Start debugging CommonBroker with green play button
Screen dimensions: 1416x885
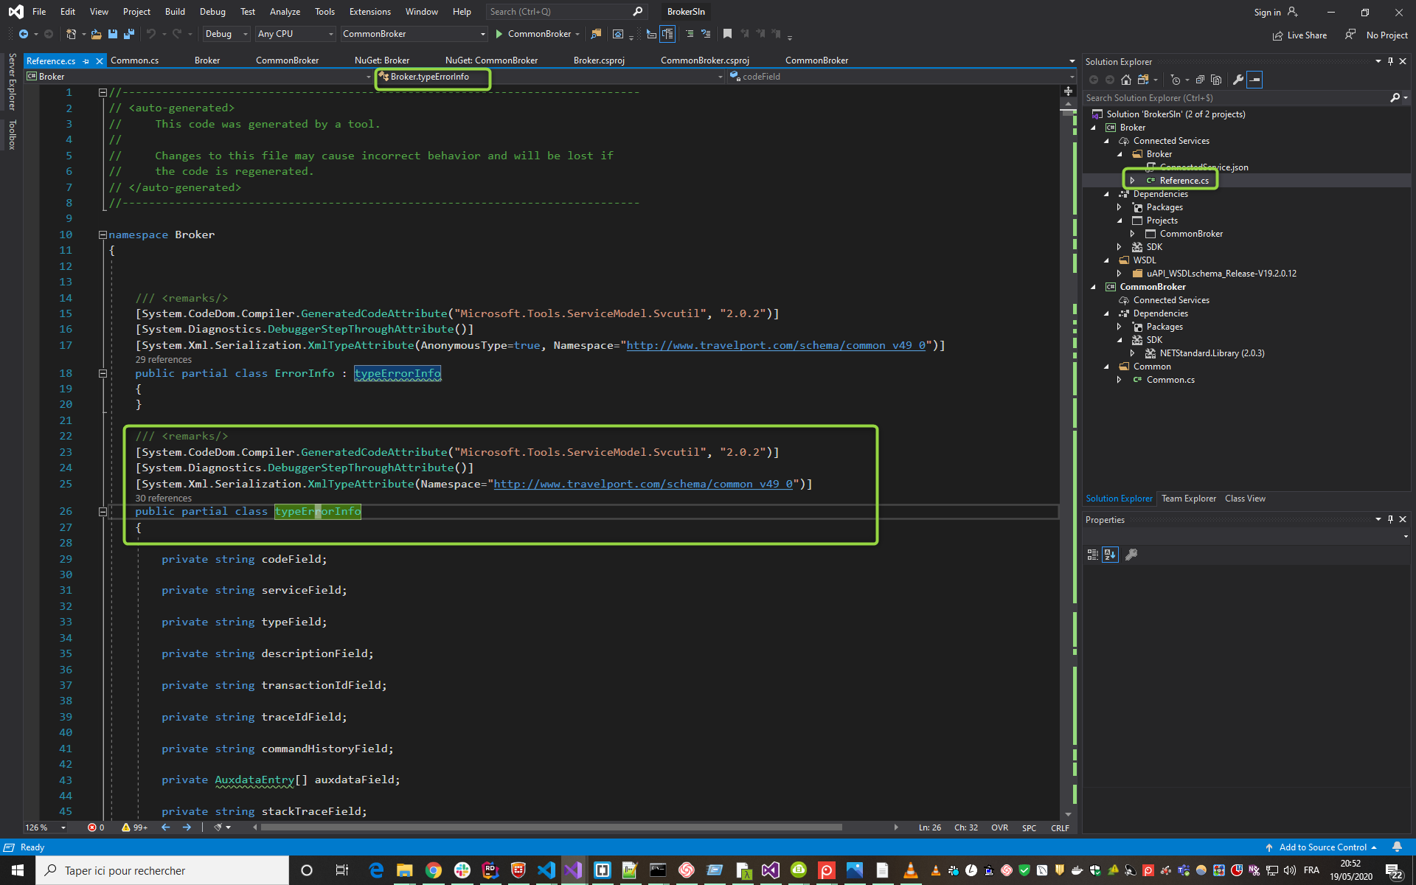click(499, 34)
